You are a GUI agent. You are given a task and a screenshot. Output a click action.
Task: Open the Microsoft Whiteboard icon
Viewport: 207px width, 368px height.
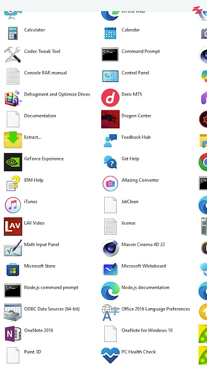tap(110, 269)
